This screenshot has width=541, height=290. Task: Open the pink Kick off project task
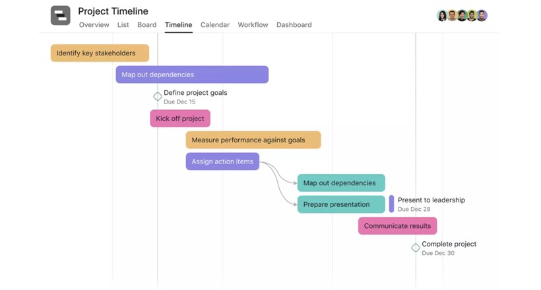180,119
